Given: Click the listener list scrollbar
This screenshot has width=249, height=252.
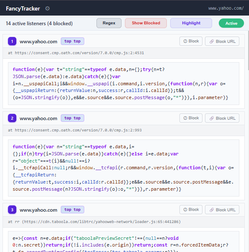Looking at the screenshot, I should (x=248, y=51).
